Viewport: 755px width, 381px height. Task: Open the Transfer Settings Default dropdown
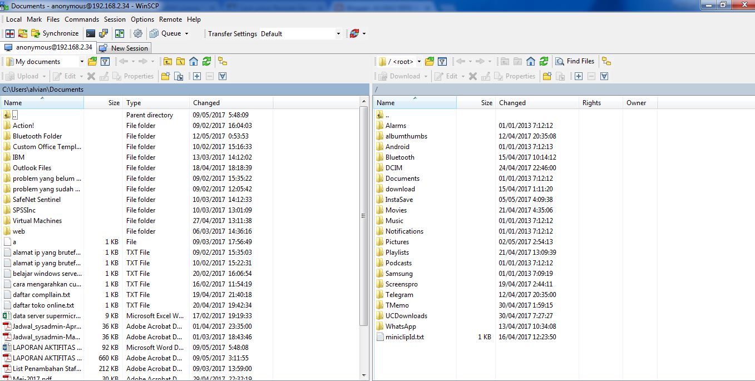pyautogui.click(x=338, y=34)
